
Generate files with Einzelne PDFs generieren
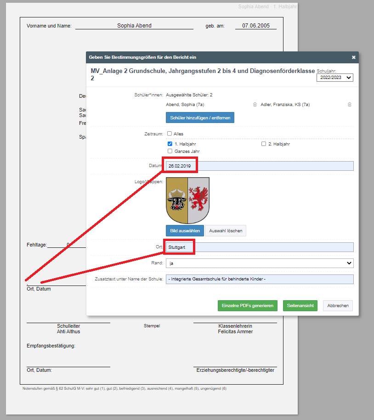click(248, 306)
